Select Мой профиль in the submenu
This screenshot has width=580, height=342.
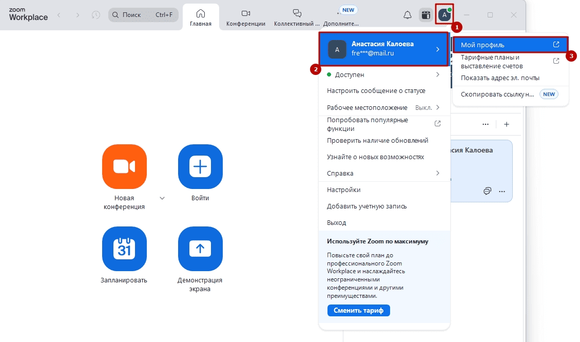pyautogui.click(x=511, y=45)
